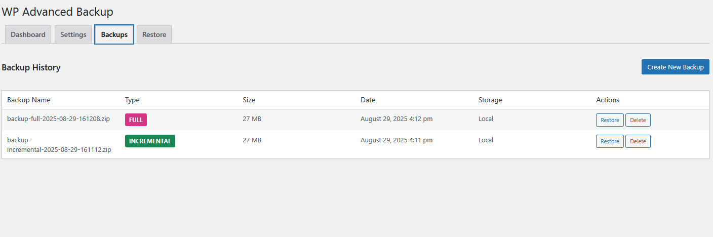Screen dimensions: 713x237
Task: Switch to the Settings tab
Action: coord(73,34)
